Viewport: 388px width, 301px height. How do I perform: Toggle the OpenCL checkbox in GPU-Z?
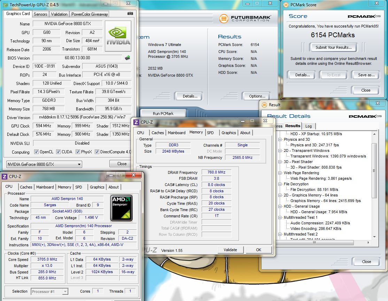pyautogui.click(x=36, y=152)
